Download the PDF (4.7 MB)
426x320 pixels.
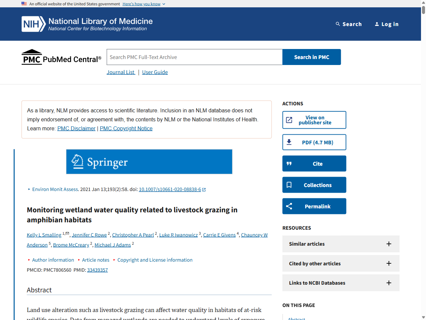314,142
